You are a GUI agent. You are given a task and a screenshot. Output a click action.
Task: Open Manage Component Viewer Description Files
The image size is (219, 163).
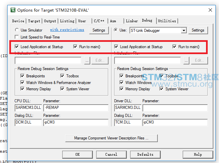click(x=111, y=138)
